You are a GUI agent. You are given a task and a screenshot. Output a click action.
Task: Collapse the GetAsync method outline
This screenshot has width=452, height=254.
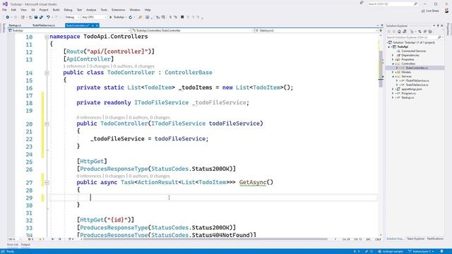(x=47, y=183)
